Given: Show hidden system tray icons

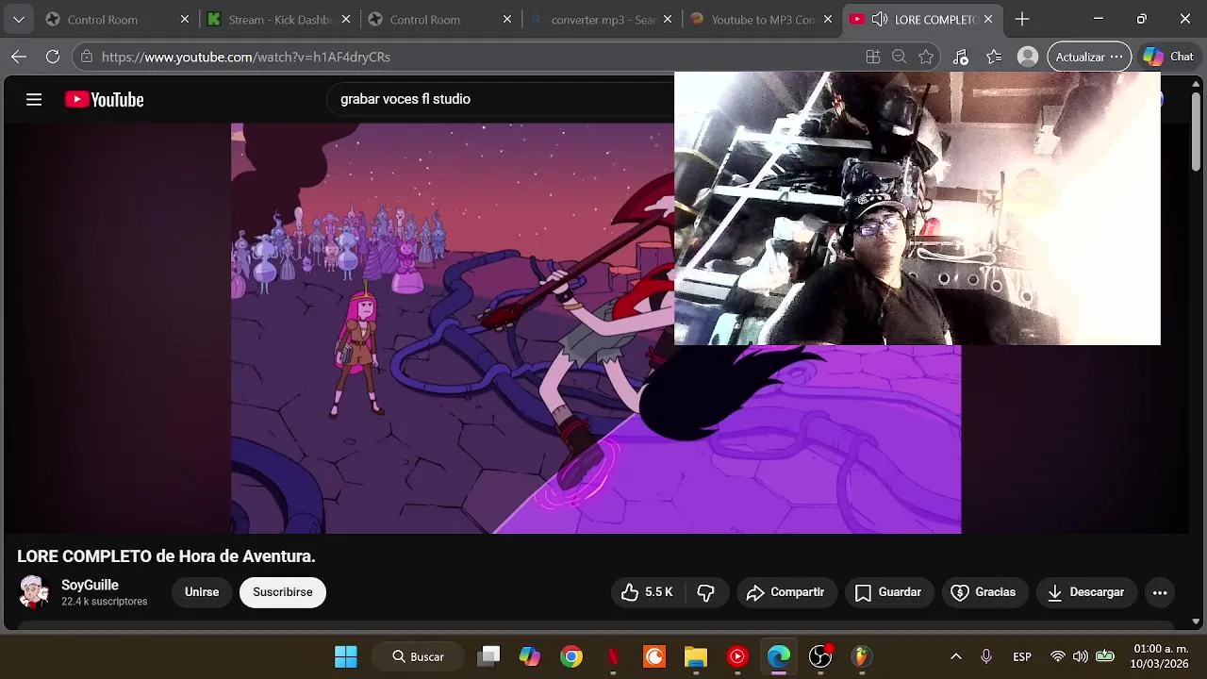Looking at the screenshot, I should pyautogui.click(x=955, y=656).
